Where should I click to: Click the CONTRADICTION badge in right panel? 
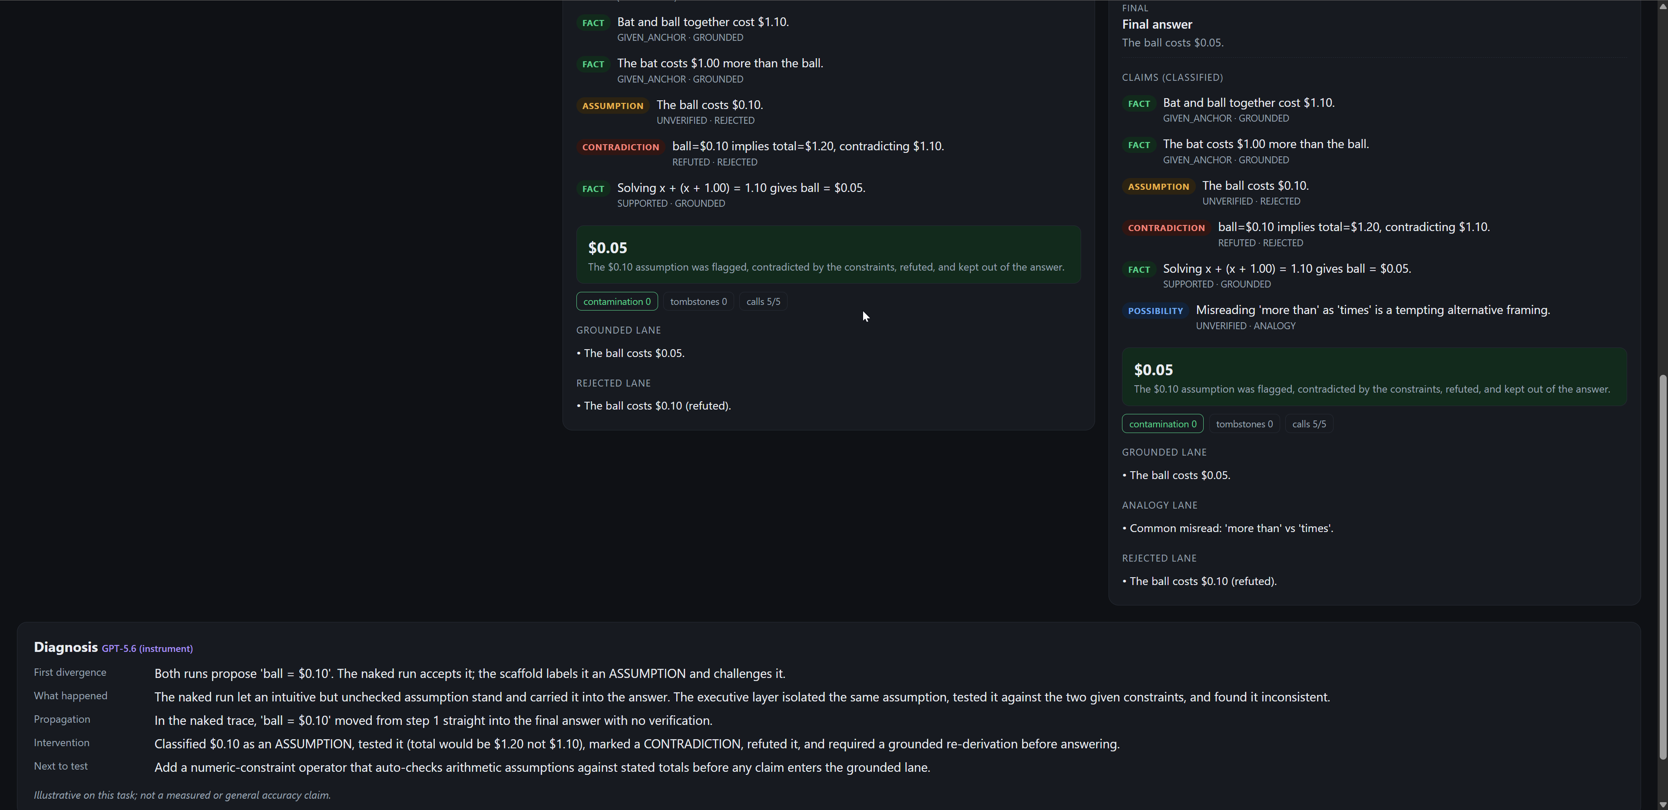[x=1166, y=228]
